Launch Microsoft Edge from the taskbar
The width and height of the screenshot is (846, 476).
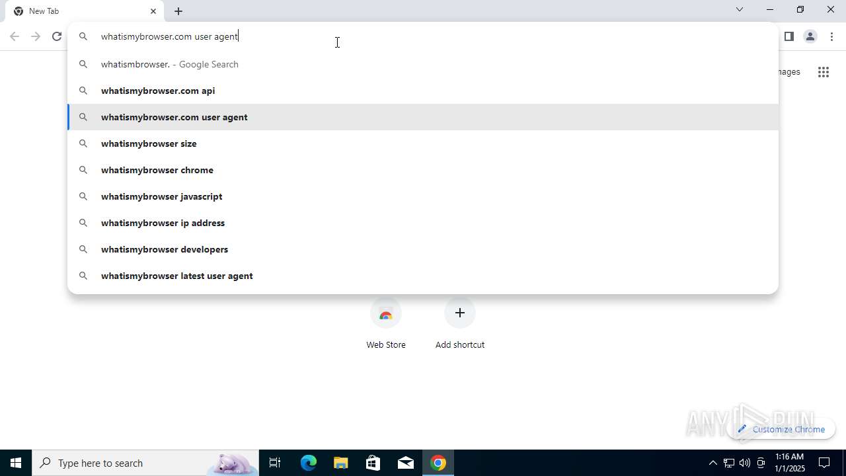tap(309, 463)
